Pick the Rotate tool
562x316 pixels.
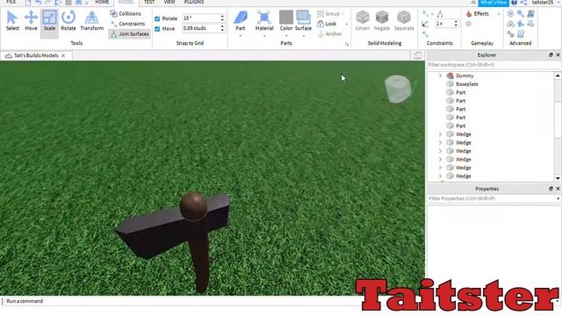pos(68,21)
